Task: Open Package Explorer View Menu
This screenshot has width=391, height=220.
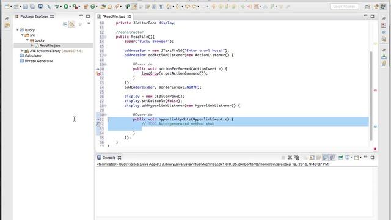Action: point(89,24)
